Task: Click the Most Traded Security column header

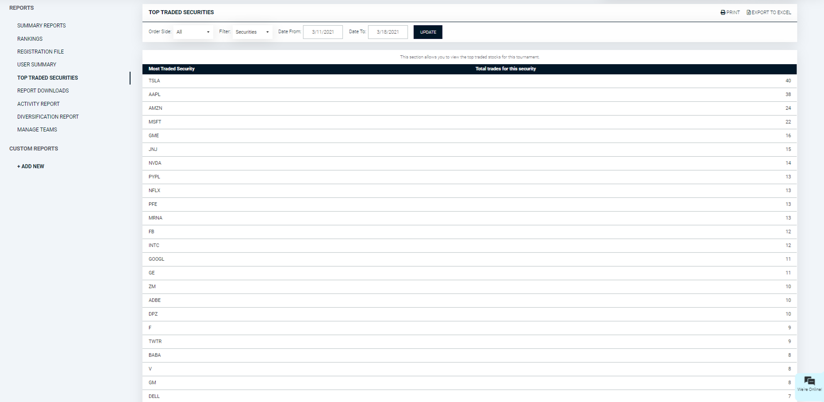Action: click(x=172, y=69)
